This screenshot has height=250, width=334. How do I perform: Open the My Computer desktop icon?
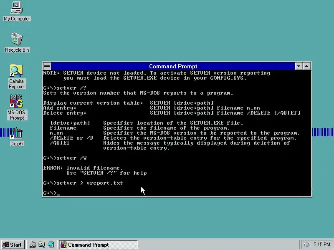point(17,11)
